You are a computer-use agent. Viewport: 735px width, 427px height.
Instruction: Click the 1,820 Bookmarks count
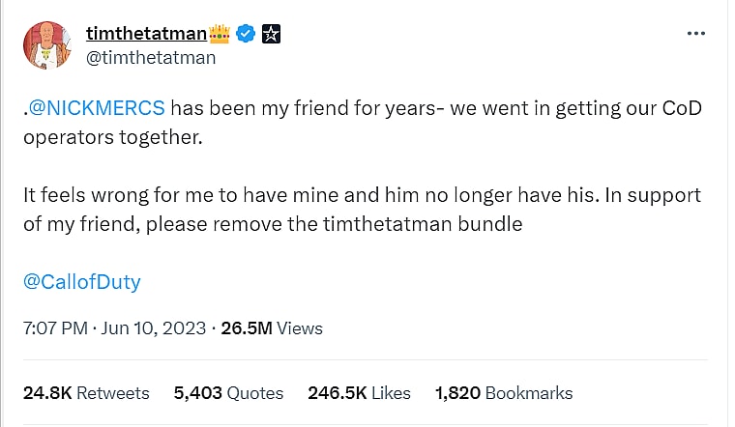point(504,393)
